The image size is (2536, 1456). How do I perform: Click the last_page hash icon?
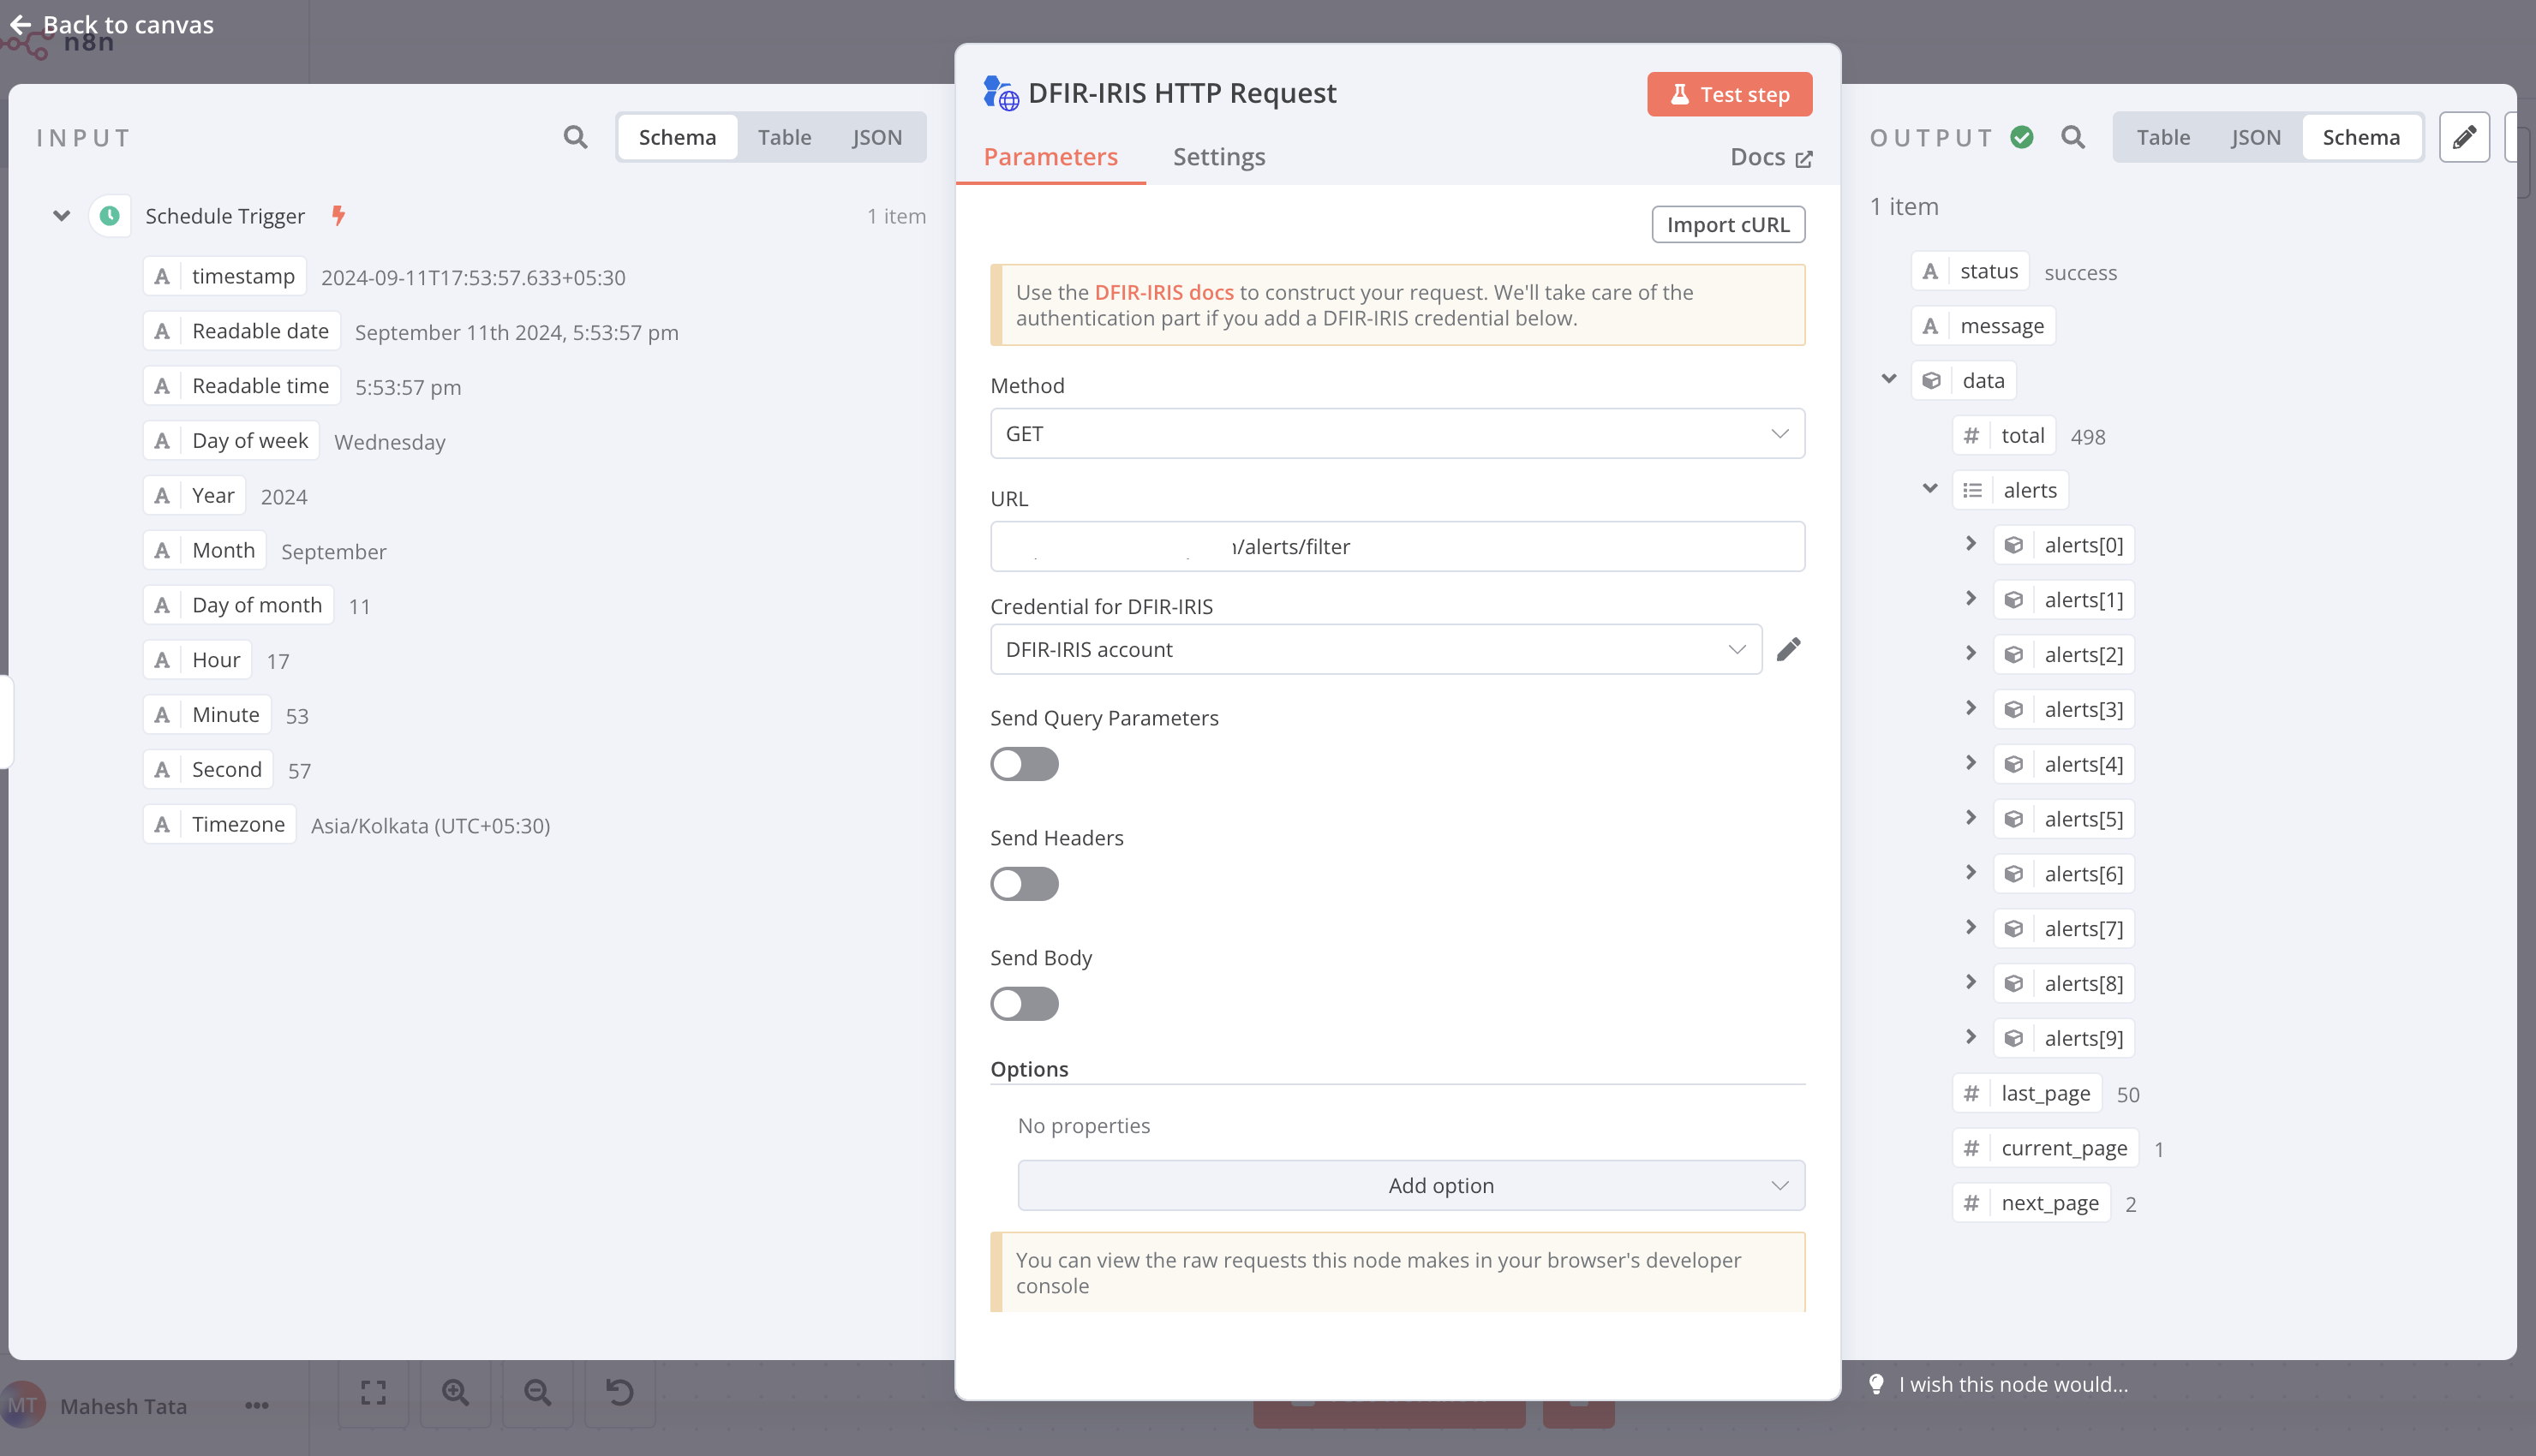tap(1971, 1093)
